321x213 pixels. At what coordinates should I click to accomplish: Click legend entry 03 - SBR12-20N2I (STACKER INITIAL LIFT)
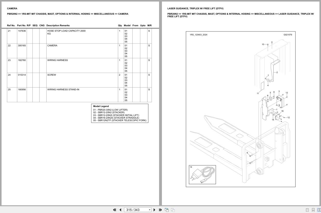[116, 115]
